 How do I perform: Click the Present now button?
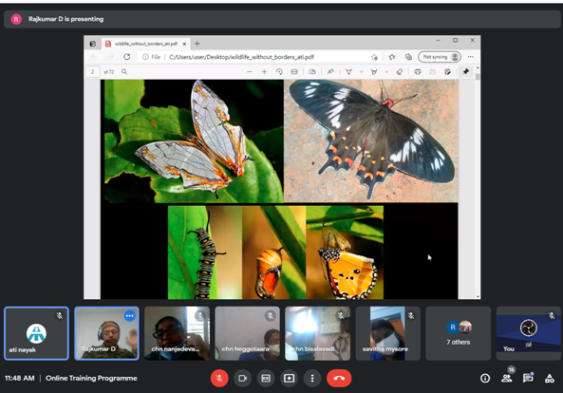[x=289, y=378]
